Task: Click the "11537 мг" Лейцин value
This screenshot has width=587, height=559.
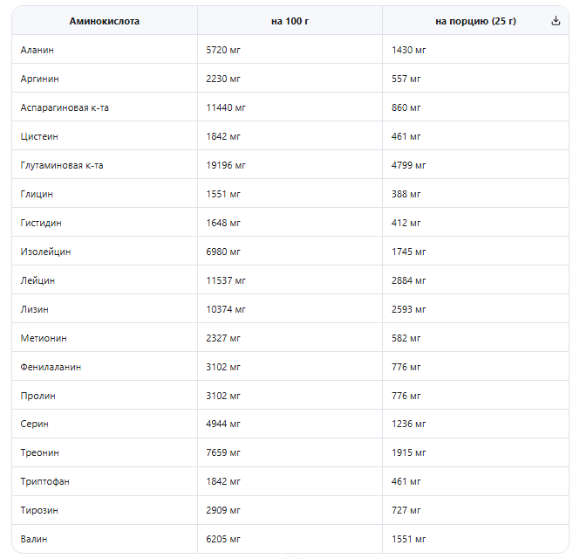Action: click(226, 280)
